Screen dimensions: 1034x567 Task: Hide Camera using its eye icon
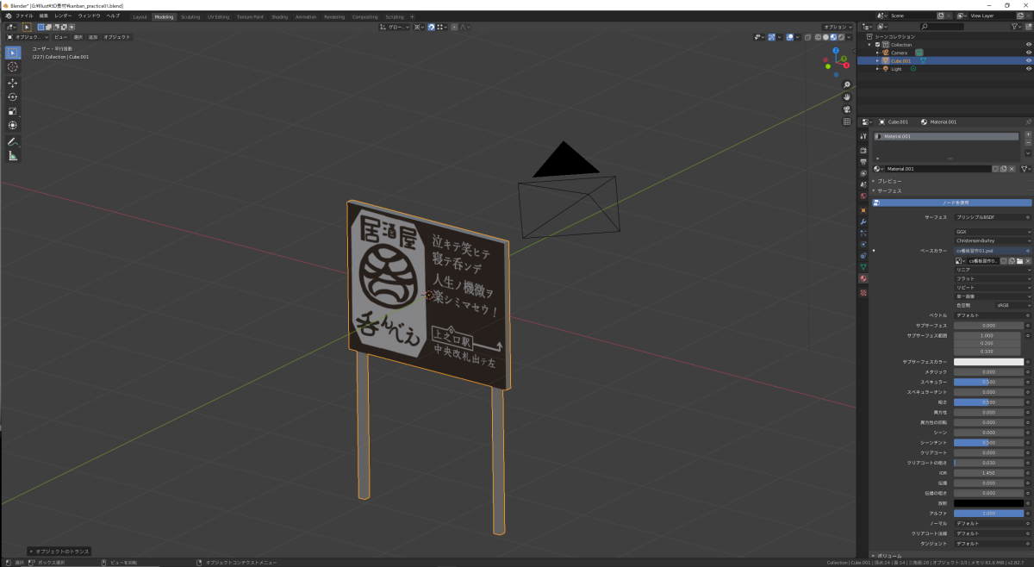(x=1028, y=53)
